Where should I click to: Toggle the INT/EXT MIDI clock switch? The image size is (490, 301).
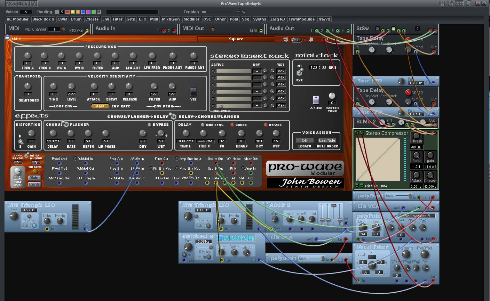click(x=299, y=73)
